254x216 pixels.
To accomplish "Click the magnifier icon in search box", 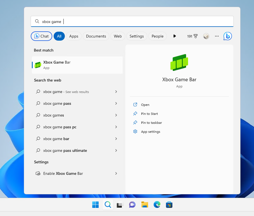I will 37,21.
